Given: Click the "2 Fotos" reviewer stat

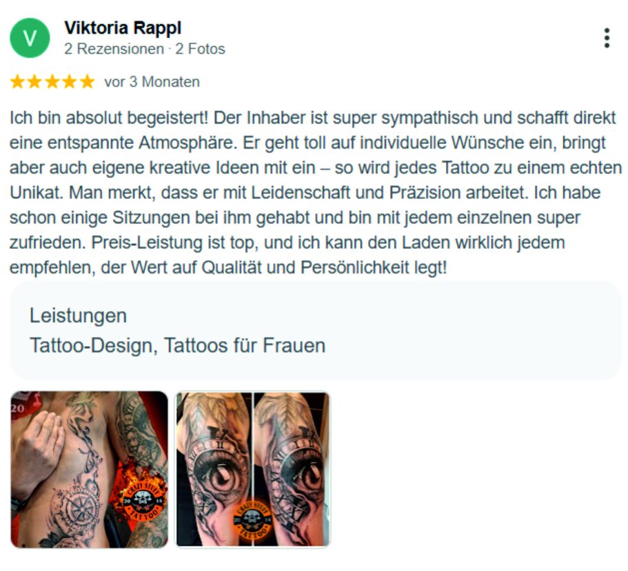Looking at the screenshot, I should [200, 49].
